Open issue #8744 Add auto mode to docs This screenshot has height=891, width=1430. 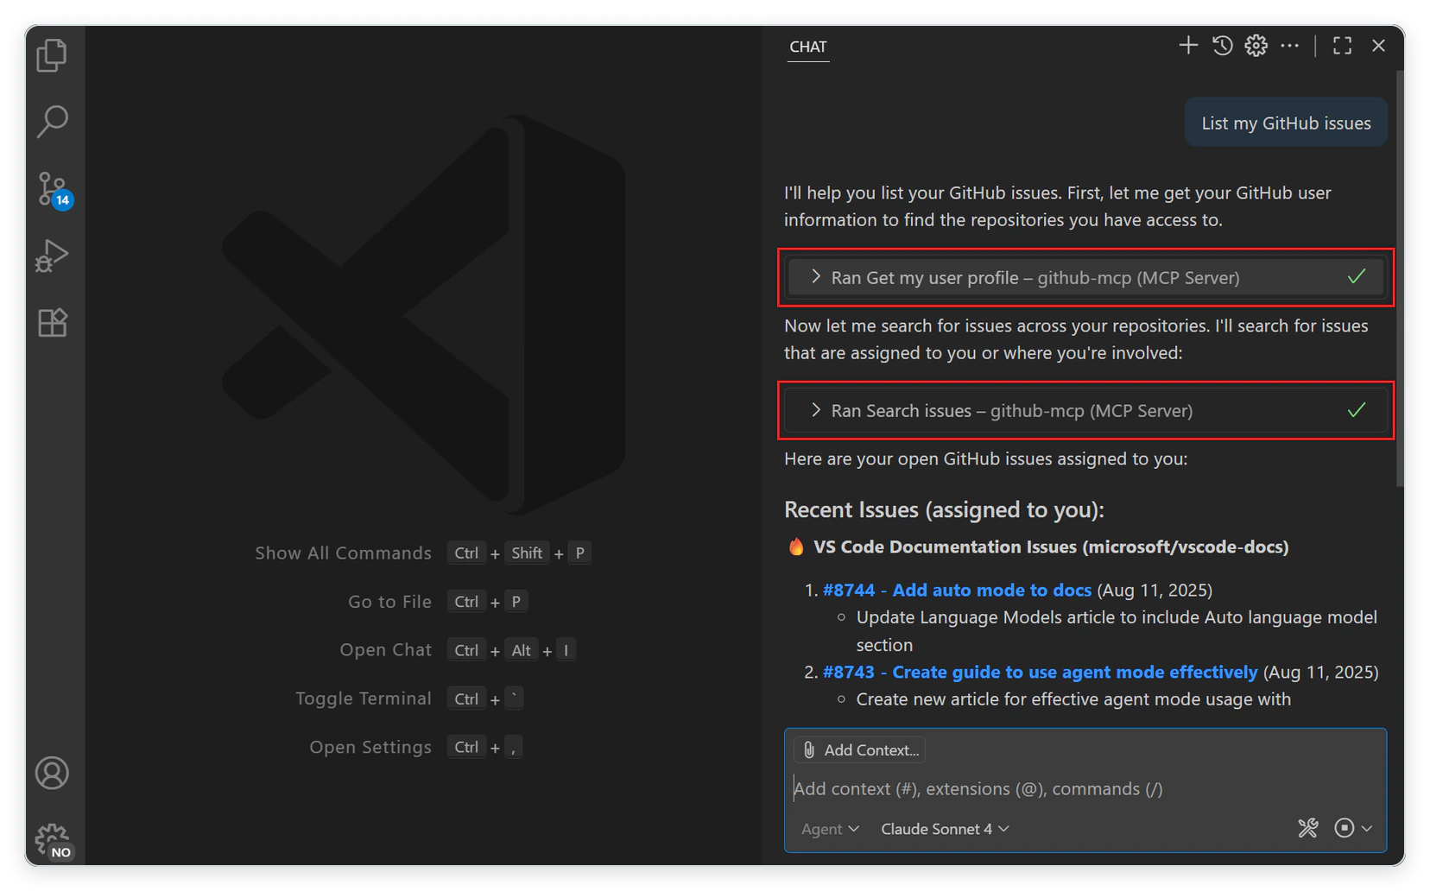click(956, 590)
